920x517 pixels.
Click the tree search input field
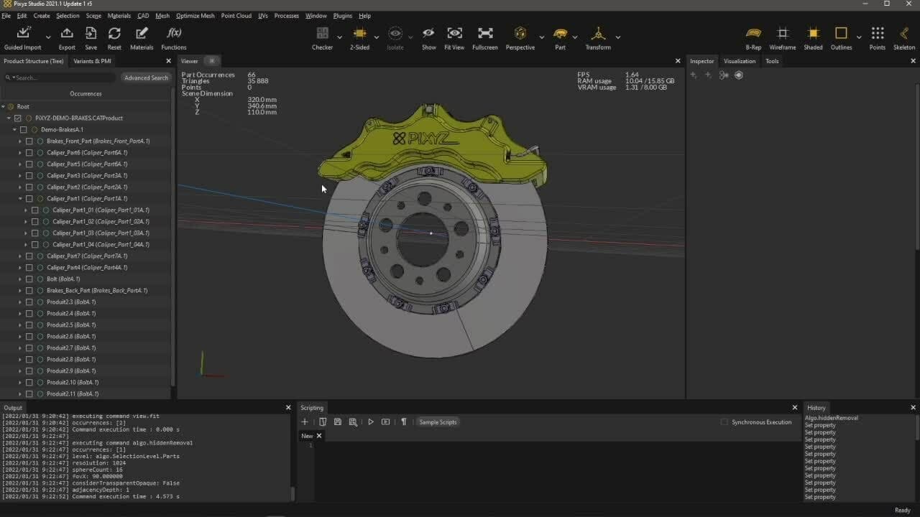60,78
